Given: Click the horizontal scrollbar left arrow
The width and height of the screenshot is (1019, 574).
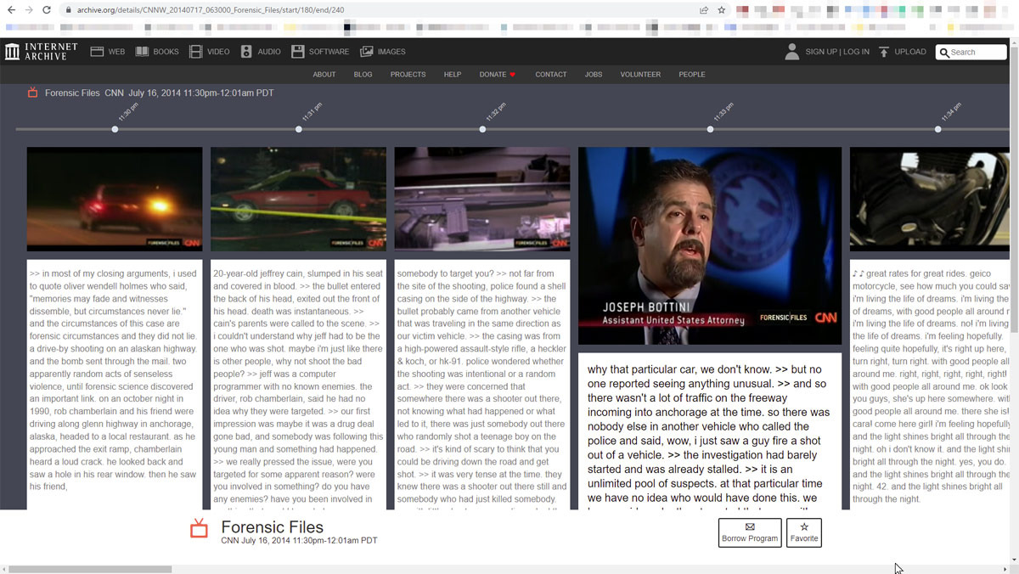Looking at the screenshot, I should pyautogui.click(x=4, y=569).
